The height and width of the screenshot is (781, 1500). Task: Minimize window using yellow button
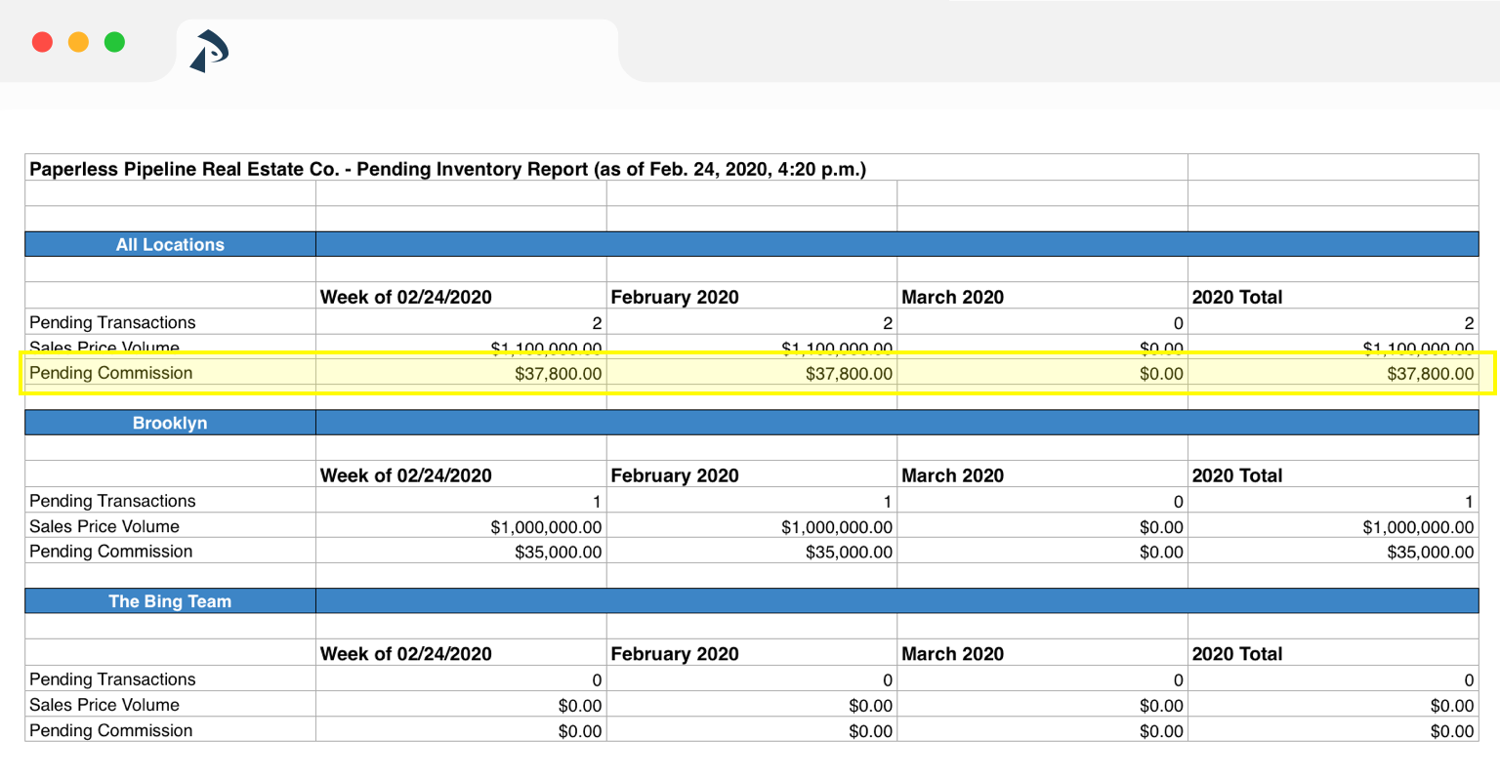78,42
